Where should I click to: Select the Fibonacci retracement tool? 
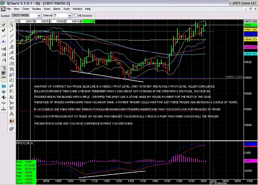tap(12, 47)
